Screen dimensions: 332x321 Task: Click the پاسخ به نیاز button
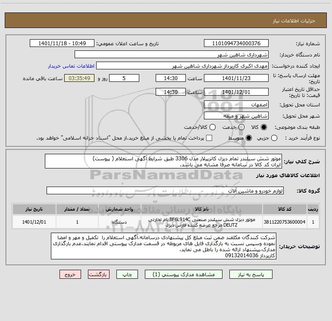tap(251, 274)
